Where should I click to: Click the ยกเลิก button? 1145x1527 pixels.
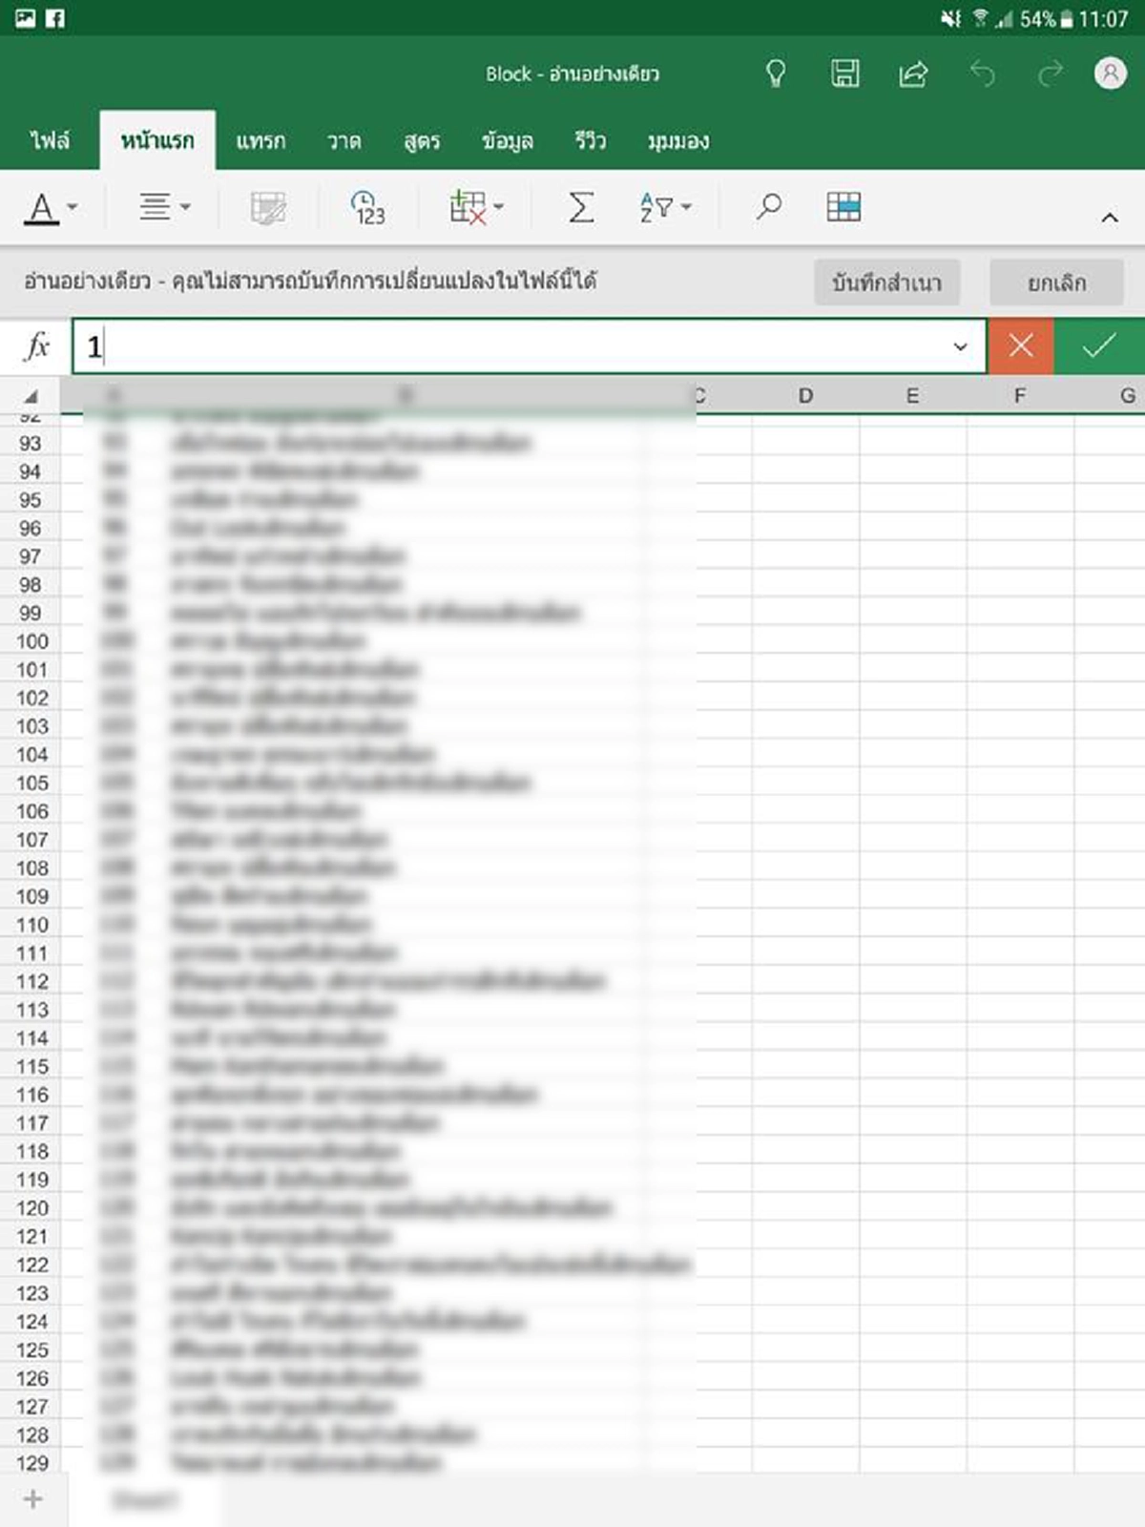(1056, 282)
